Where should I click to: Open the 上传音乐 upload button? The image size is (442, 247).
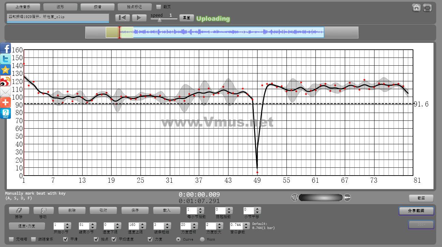[23, 7]
